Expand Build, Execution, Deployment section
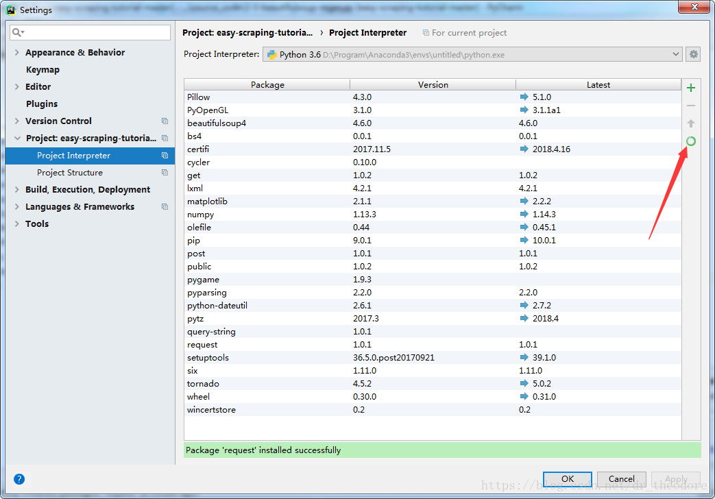The image size is (715, 499). coord(17,189)
